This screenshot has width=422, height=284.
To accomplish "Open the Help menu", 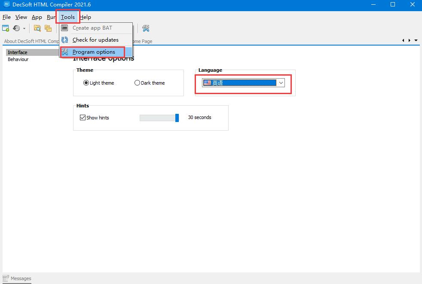I will tap(86, 17).
